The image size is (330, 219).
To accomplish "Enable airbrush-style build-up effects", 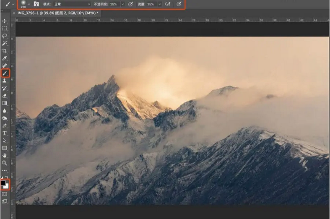I will (x=168, y=4).
